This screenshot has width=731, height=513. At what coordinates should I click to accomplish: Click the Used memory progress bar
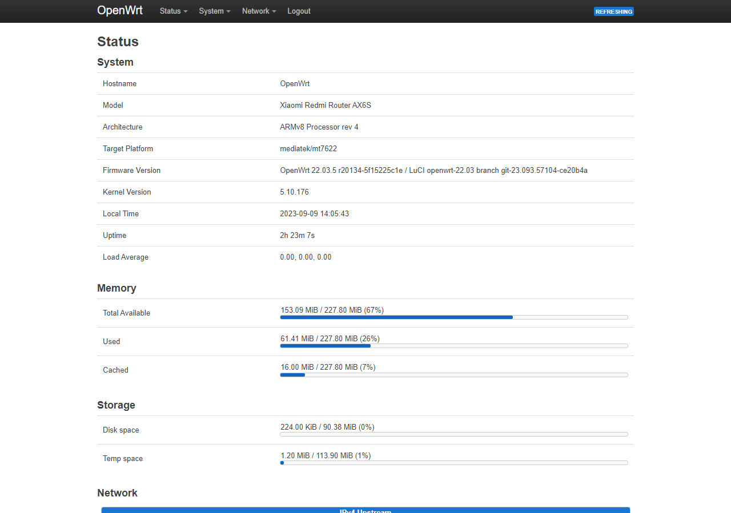[x=453, y=346]
